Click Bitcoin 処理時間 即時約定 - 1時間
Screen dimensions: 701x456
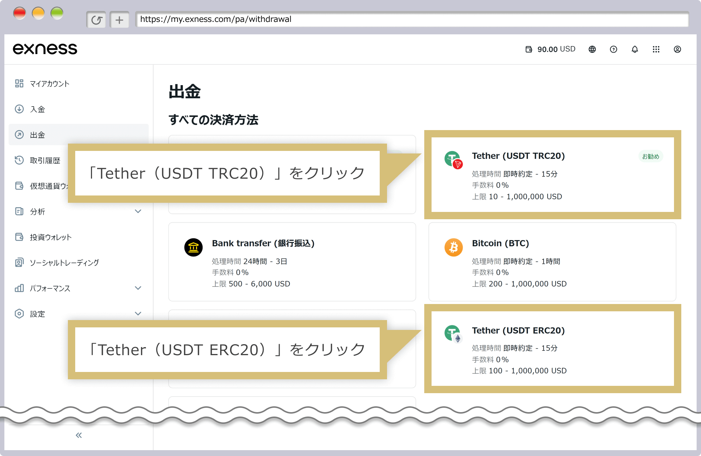[516, 262]
